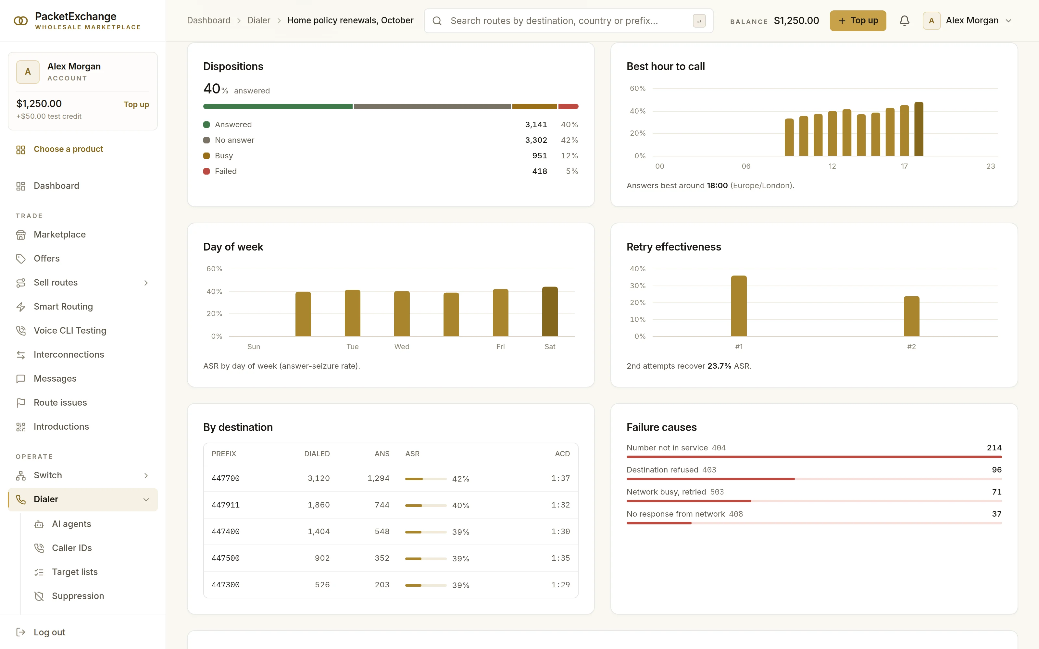The image size is (1039, 649).
Task: Go to Introductions page
Action: pos(82,427)
